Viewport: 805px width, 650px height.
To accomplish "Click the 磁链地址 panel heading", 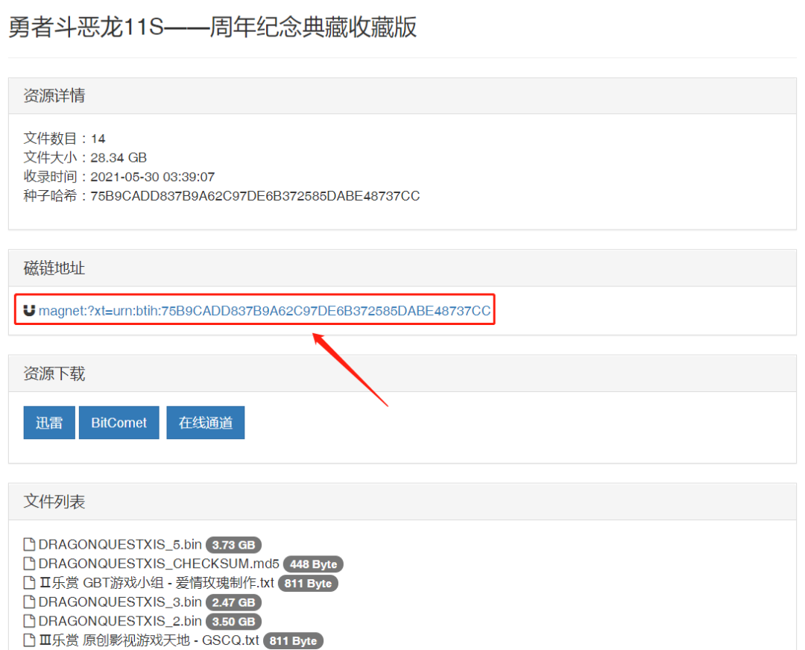I will [x=54, y=268].
